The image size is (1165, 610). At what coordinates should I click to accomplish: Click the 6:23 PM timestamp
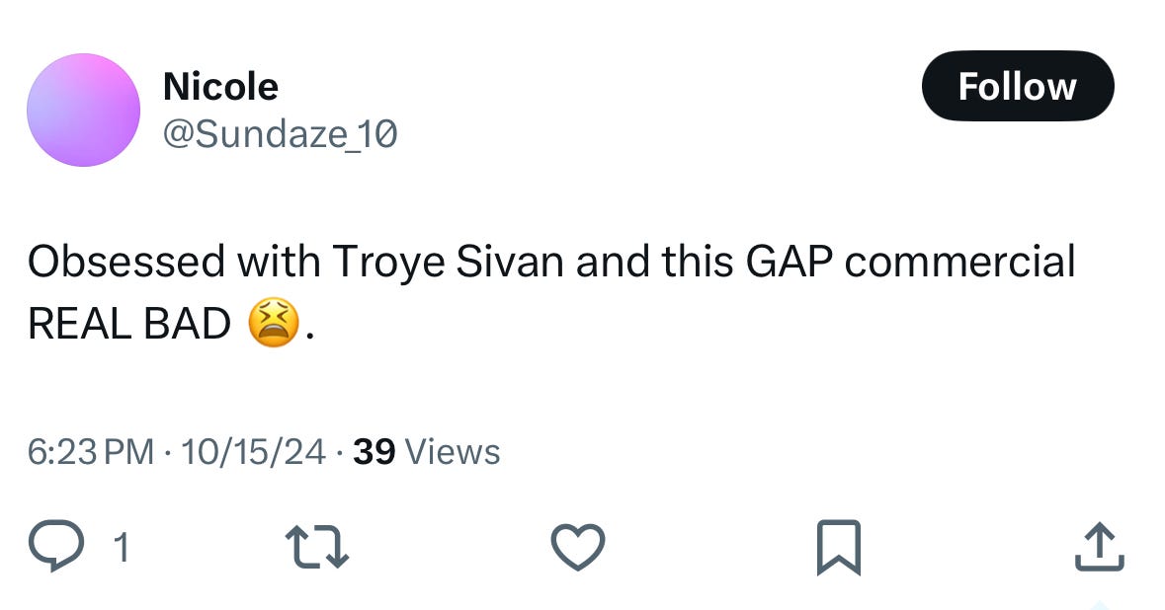point(91,452)
